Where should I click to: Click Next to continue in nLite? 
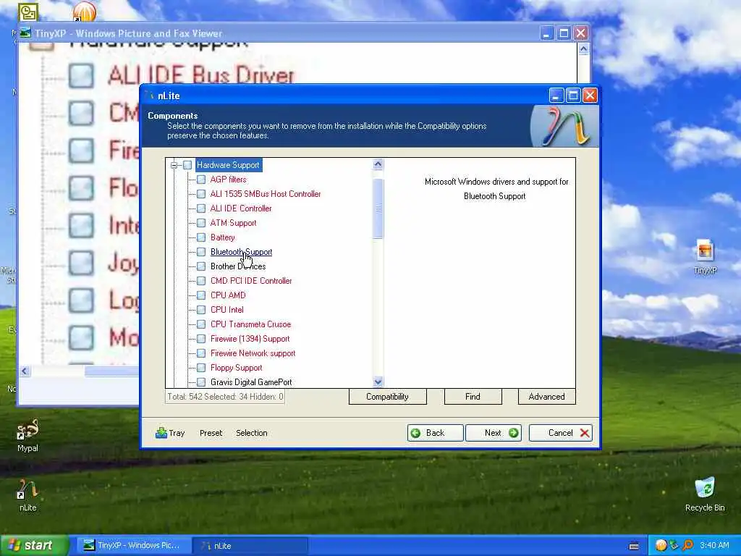[x=494, y=433]
